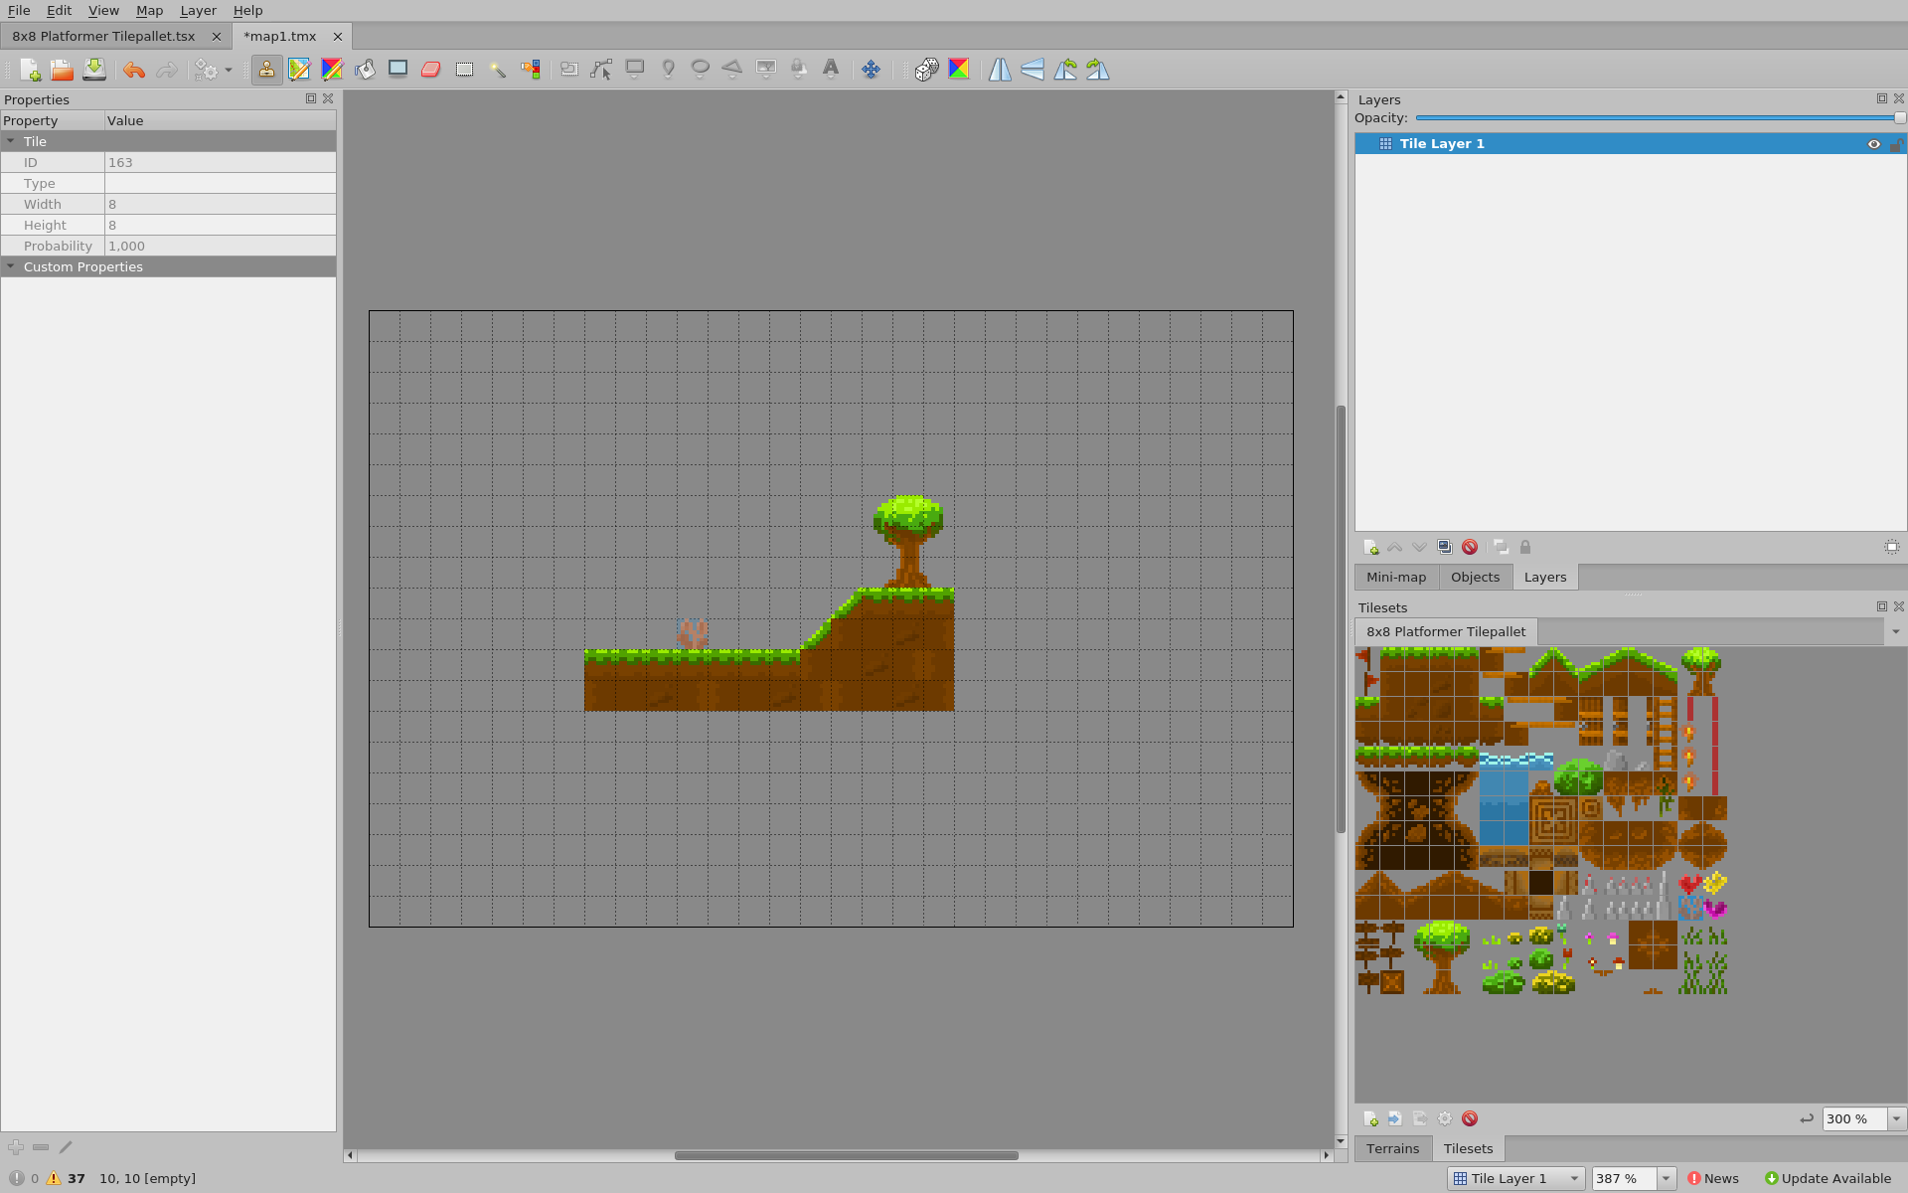The image size is (1908, 1193).
Task: Switch to the Terrains tab
Action: click(x=1392, y=1148)
